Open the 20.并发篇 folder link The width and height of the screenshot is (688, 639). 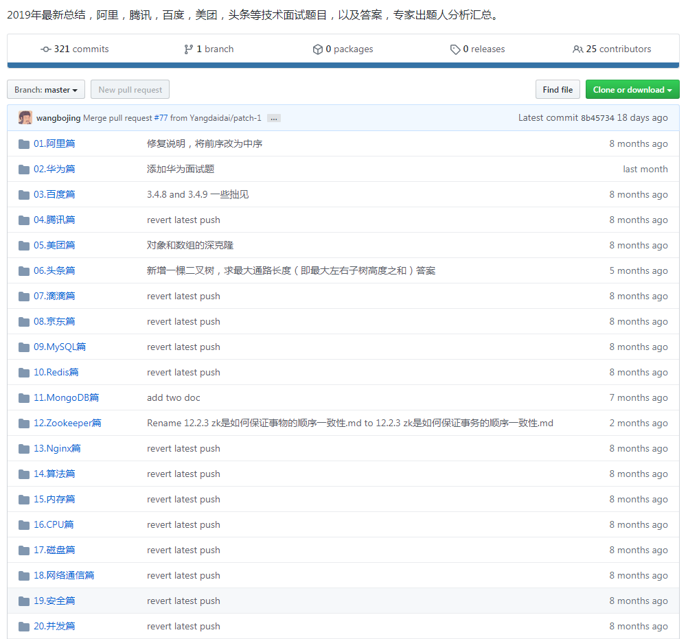[54, 627]
